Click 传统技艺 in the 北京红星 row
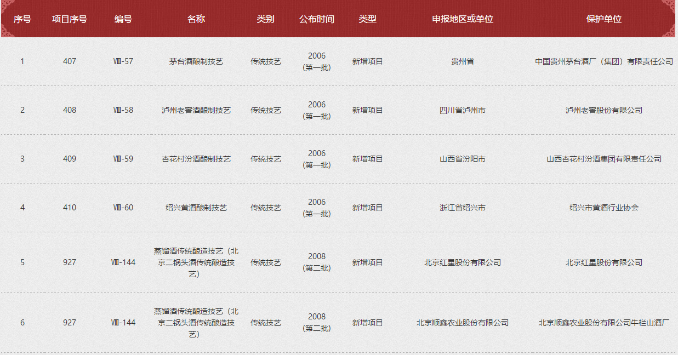 point(266,262)
